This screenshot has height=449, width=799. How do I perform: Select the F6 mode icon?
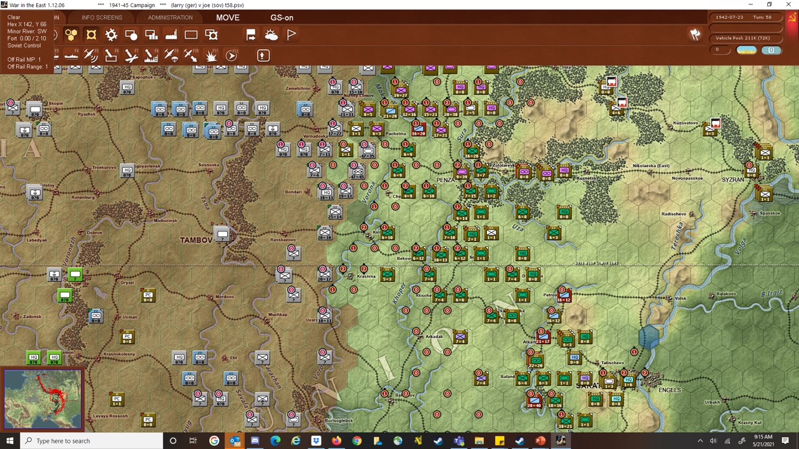111,56
